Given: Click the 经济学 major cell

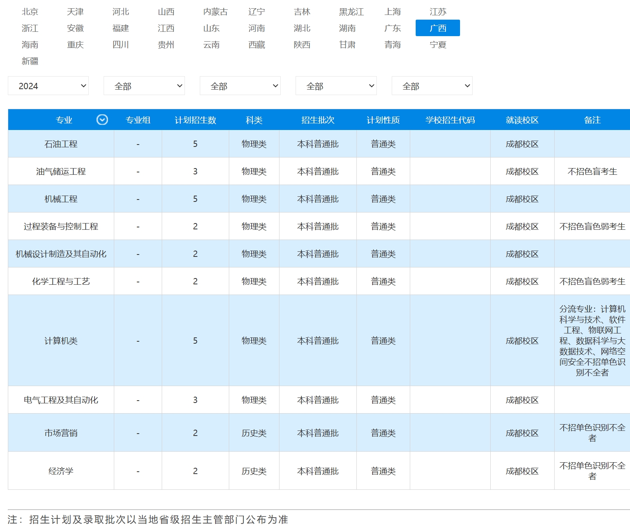Looking at the screenshot, I should tap(61, 471).
